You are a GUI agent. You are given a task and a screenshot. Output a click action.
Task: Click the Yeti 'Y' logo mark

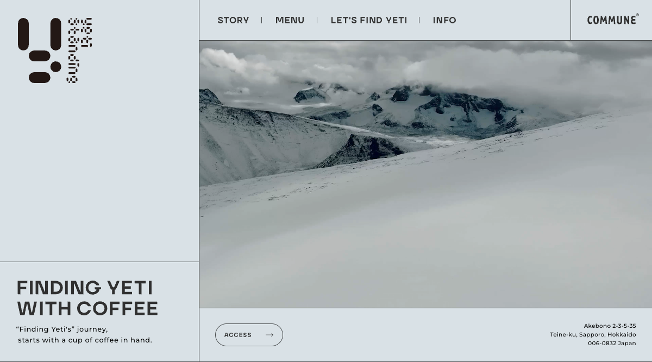[40, 50]
